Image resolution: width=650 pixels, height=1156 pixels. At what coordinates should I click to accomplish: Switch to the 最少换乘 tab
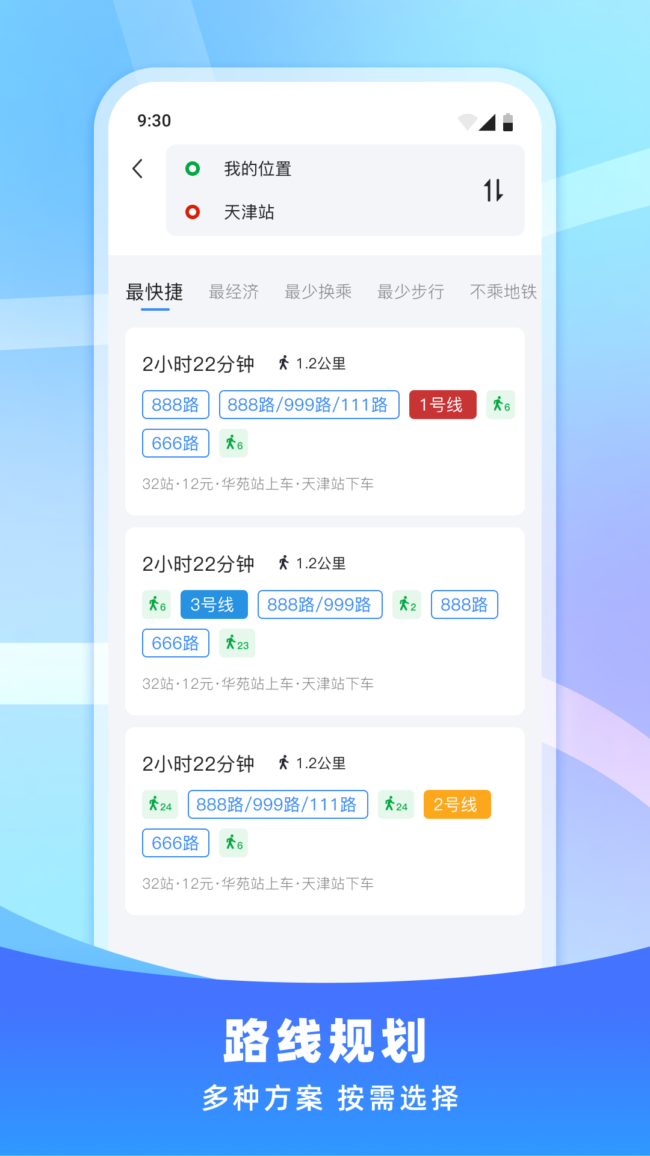318,292
